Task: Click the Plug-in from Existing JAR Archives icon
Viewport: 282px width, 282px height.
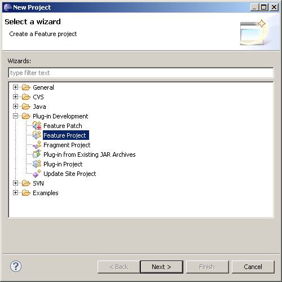Action: pyautogui.click(x=37, y=155)
